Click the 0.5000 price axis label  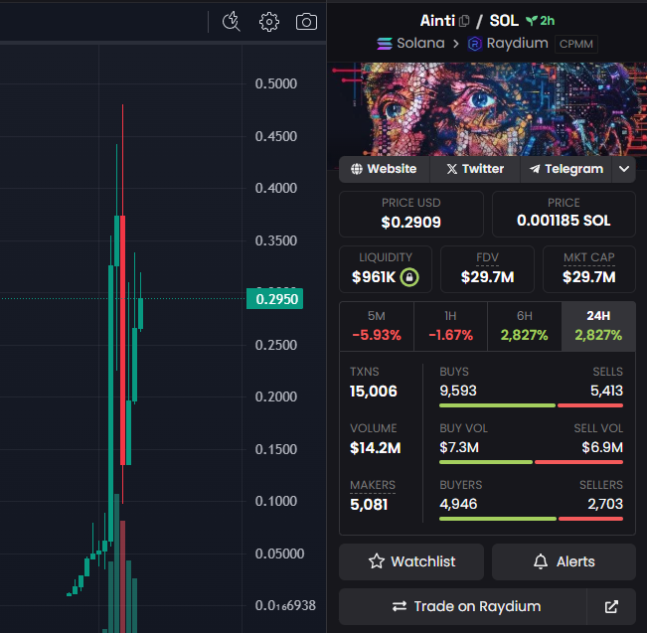pos(276,83)
